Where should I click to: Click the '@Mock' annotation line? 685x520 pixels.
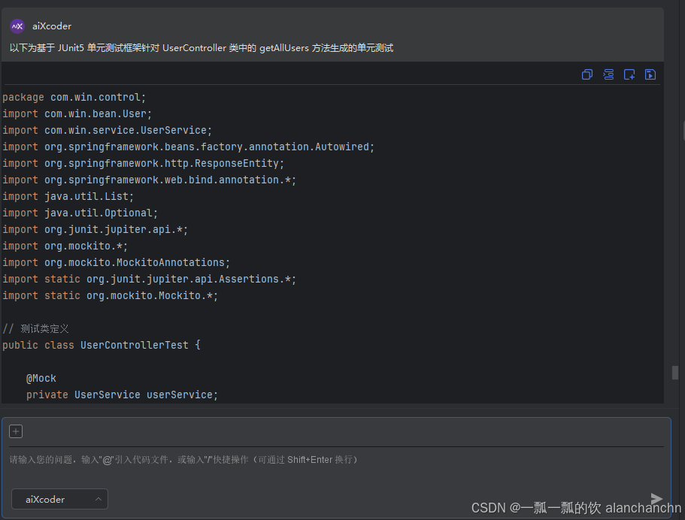pyautogui.click(x=41, y=378)
